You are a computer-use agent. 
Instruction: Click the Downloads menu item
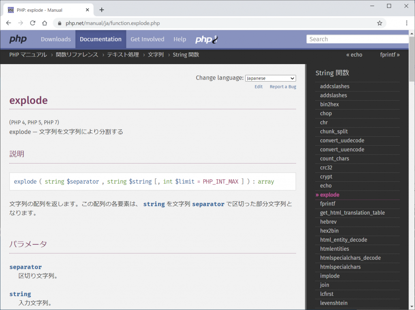(x=56, y=39)
